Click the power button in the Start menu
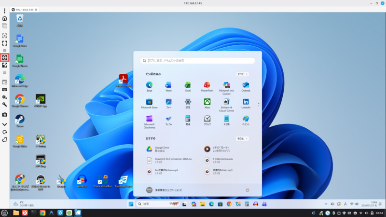Viewport: 386px width, 217px height. click(247, 190)
